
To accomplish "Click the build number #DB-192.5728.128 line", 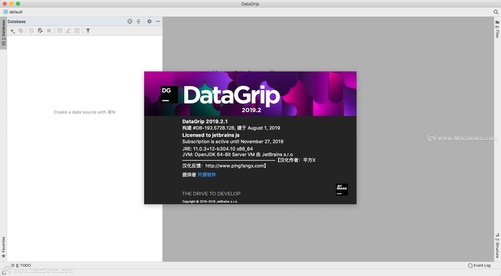I will tap(231, 128).
